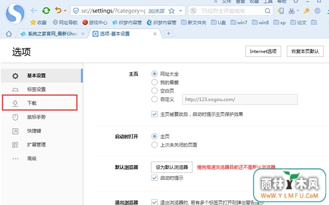Viewport: 329px width, 205px height.
Task: Refresh the page with green reload icon
Action: click(46, 11)
